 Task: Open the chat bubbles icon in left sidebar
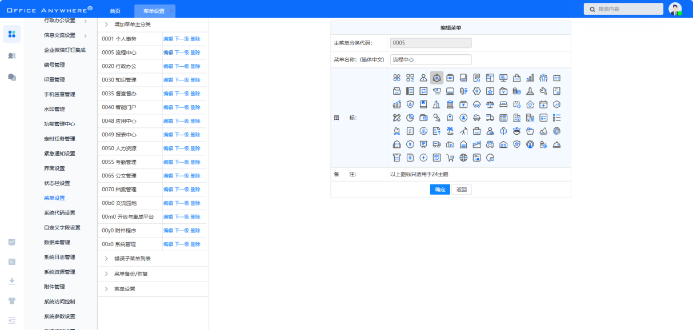[x=12, y=77]
